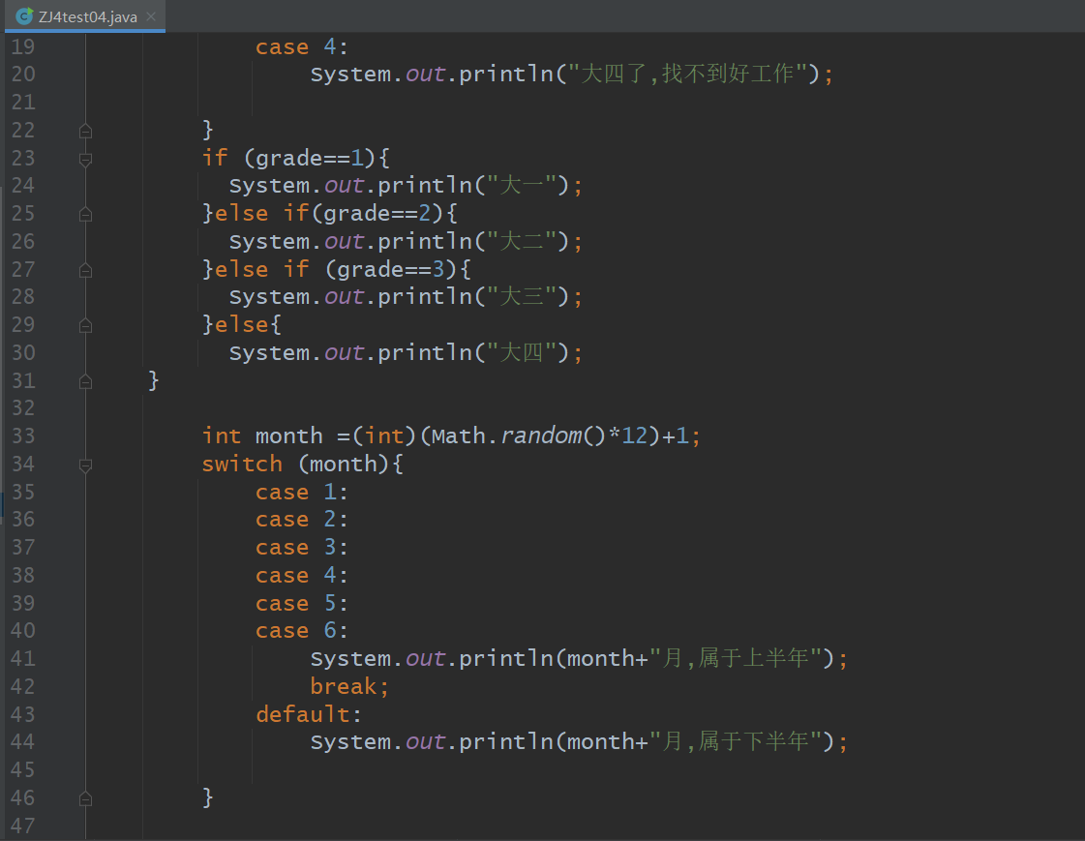Screen dimensions: 1085x841
Task: Click the 'break;' statement
Action: [349, 686]
